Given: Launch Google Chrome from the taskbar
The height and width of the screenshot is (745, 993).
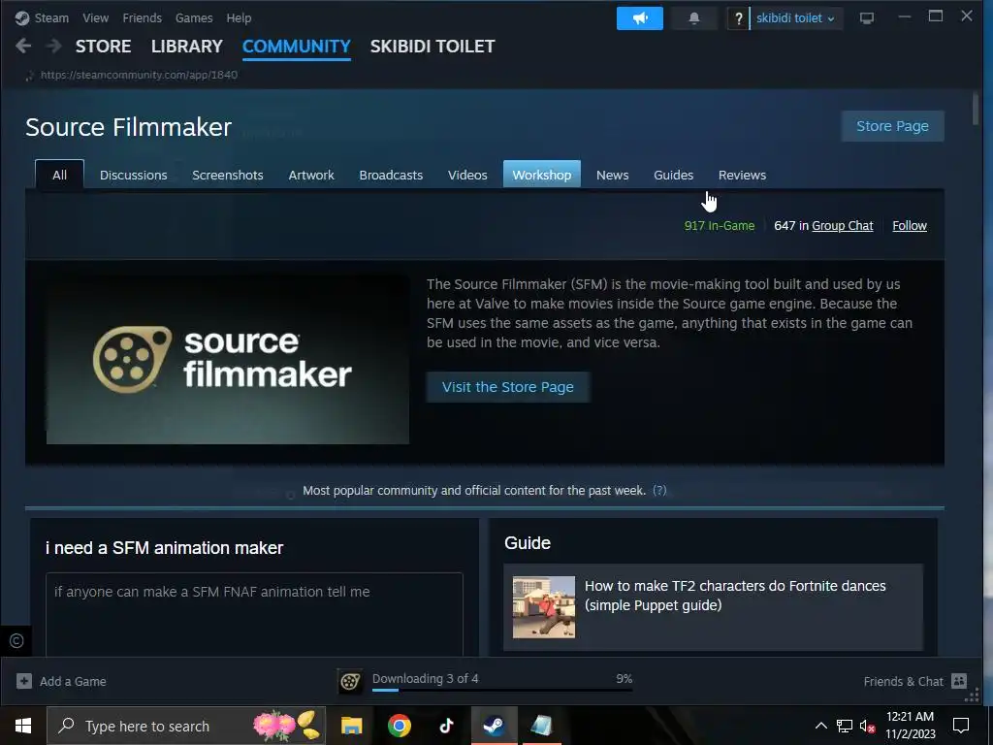Looking at the screenshot, I should click(399, 726).
